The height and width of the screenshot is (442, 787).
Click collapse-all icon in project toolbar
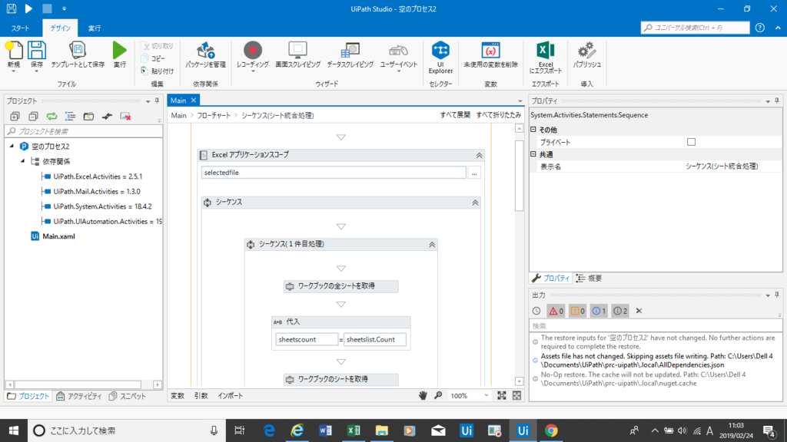(x=33, y=117)
